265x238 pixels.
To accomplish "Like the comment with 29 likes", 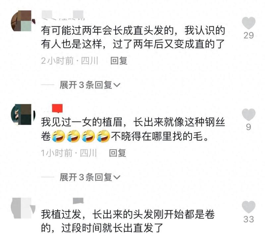I will coord(248,23).
